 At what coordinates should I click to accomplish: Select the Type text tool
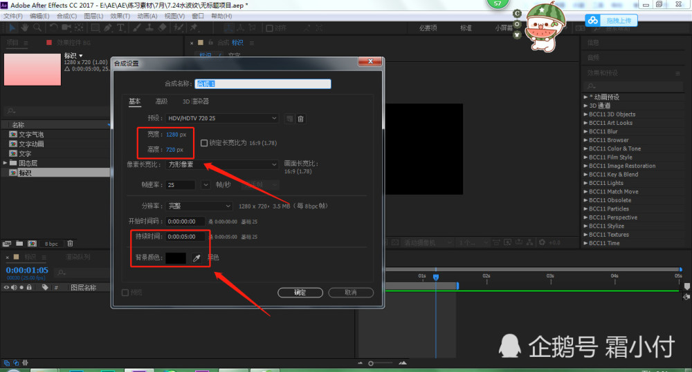120,28
